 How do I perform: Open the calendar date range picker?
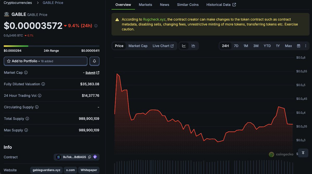[298, 46]
